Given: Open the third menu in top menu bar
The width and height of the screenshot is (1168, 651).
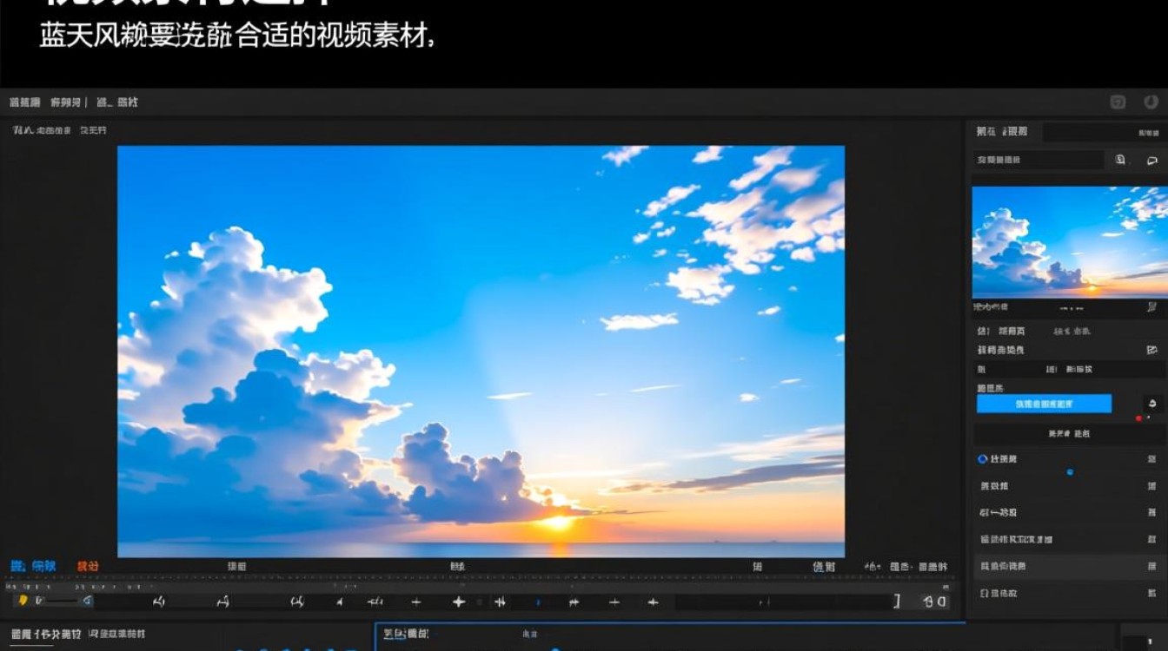Looking at the screenshot, I should [x=117, y=102].
